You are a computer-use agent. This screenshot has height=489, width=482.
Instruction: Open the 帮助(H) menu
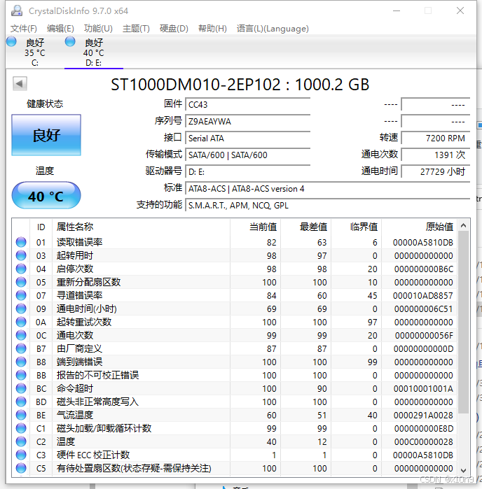pos(212,29)
